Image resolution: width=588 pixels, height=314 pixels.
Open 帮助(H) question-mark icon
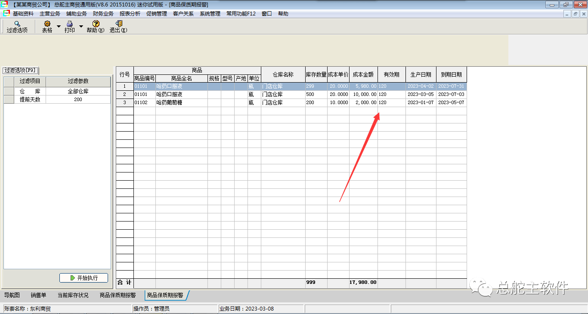[96, 24]
